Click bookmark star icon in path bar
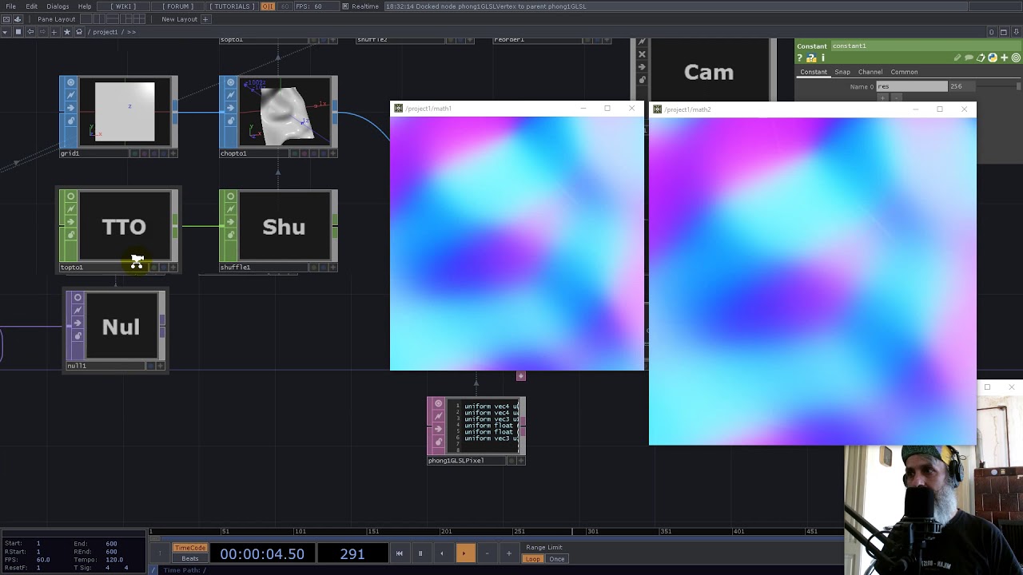The width and height of the screenshot is (1023, 575). 67,32
